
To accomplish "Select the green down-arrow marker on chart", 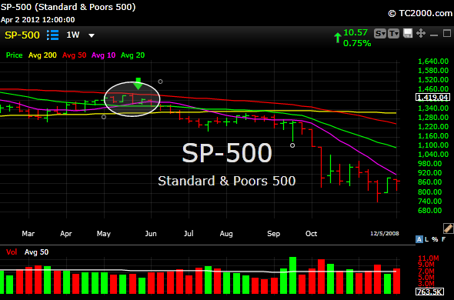I will tap(138, 83).
